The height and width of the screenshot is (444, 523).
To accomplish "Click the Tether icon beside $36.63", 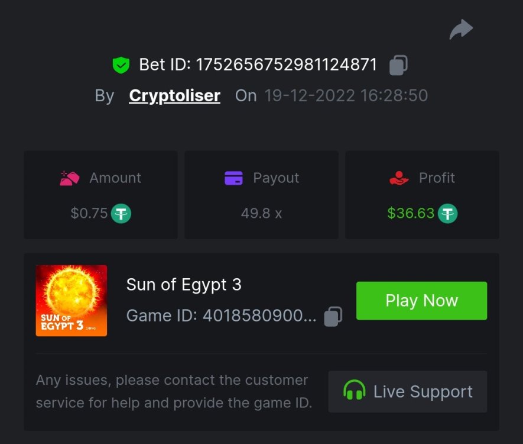I will pos(449,213).
